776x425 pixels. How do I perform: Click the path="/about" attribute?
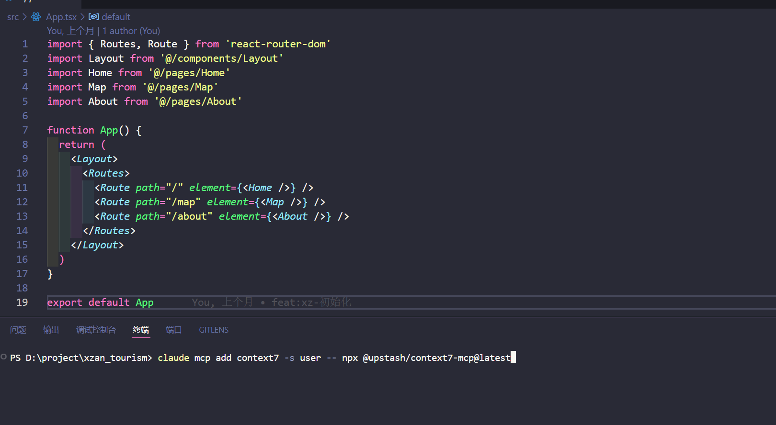[x=174, y=216]
